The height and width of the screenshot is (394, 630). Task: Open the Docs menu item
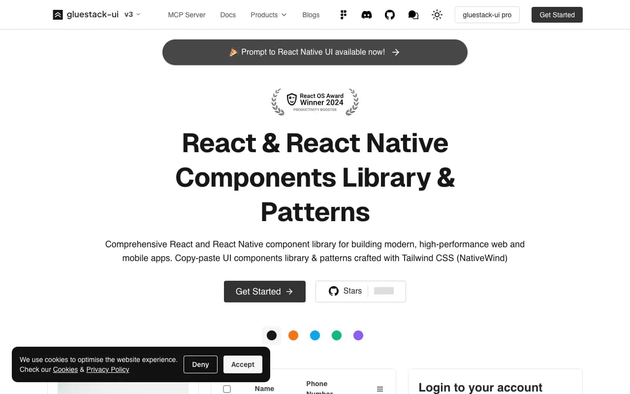coord(228,15)
